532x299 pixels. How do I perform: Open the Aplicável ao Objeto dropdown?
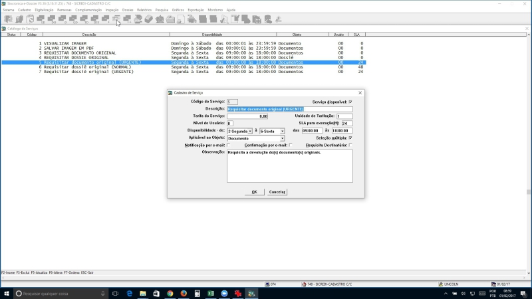[x=282, y=138]
